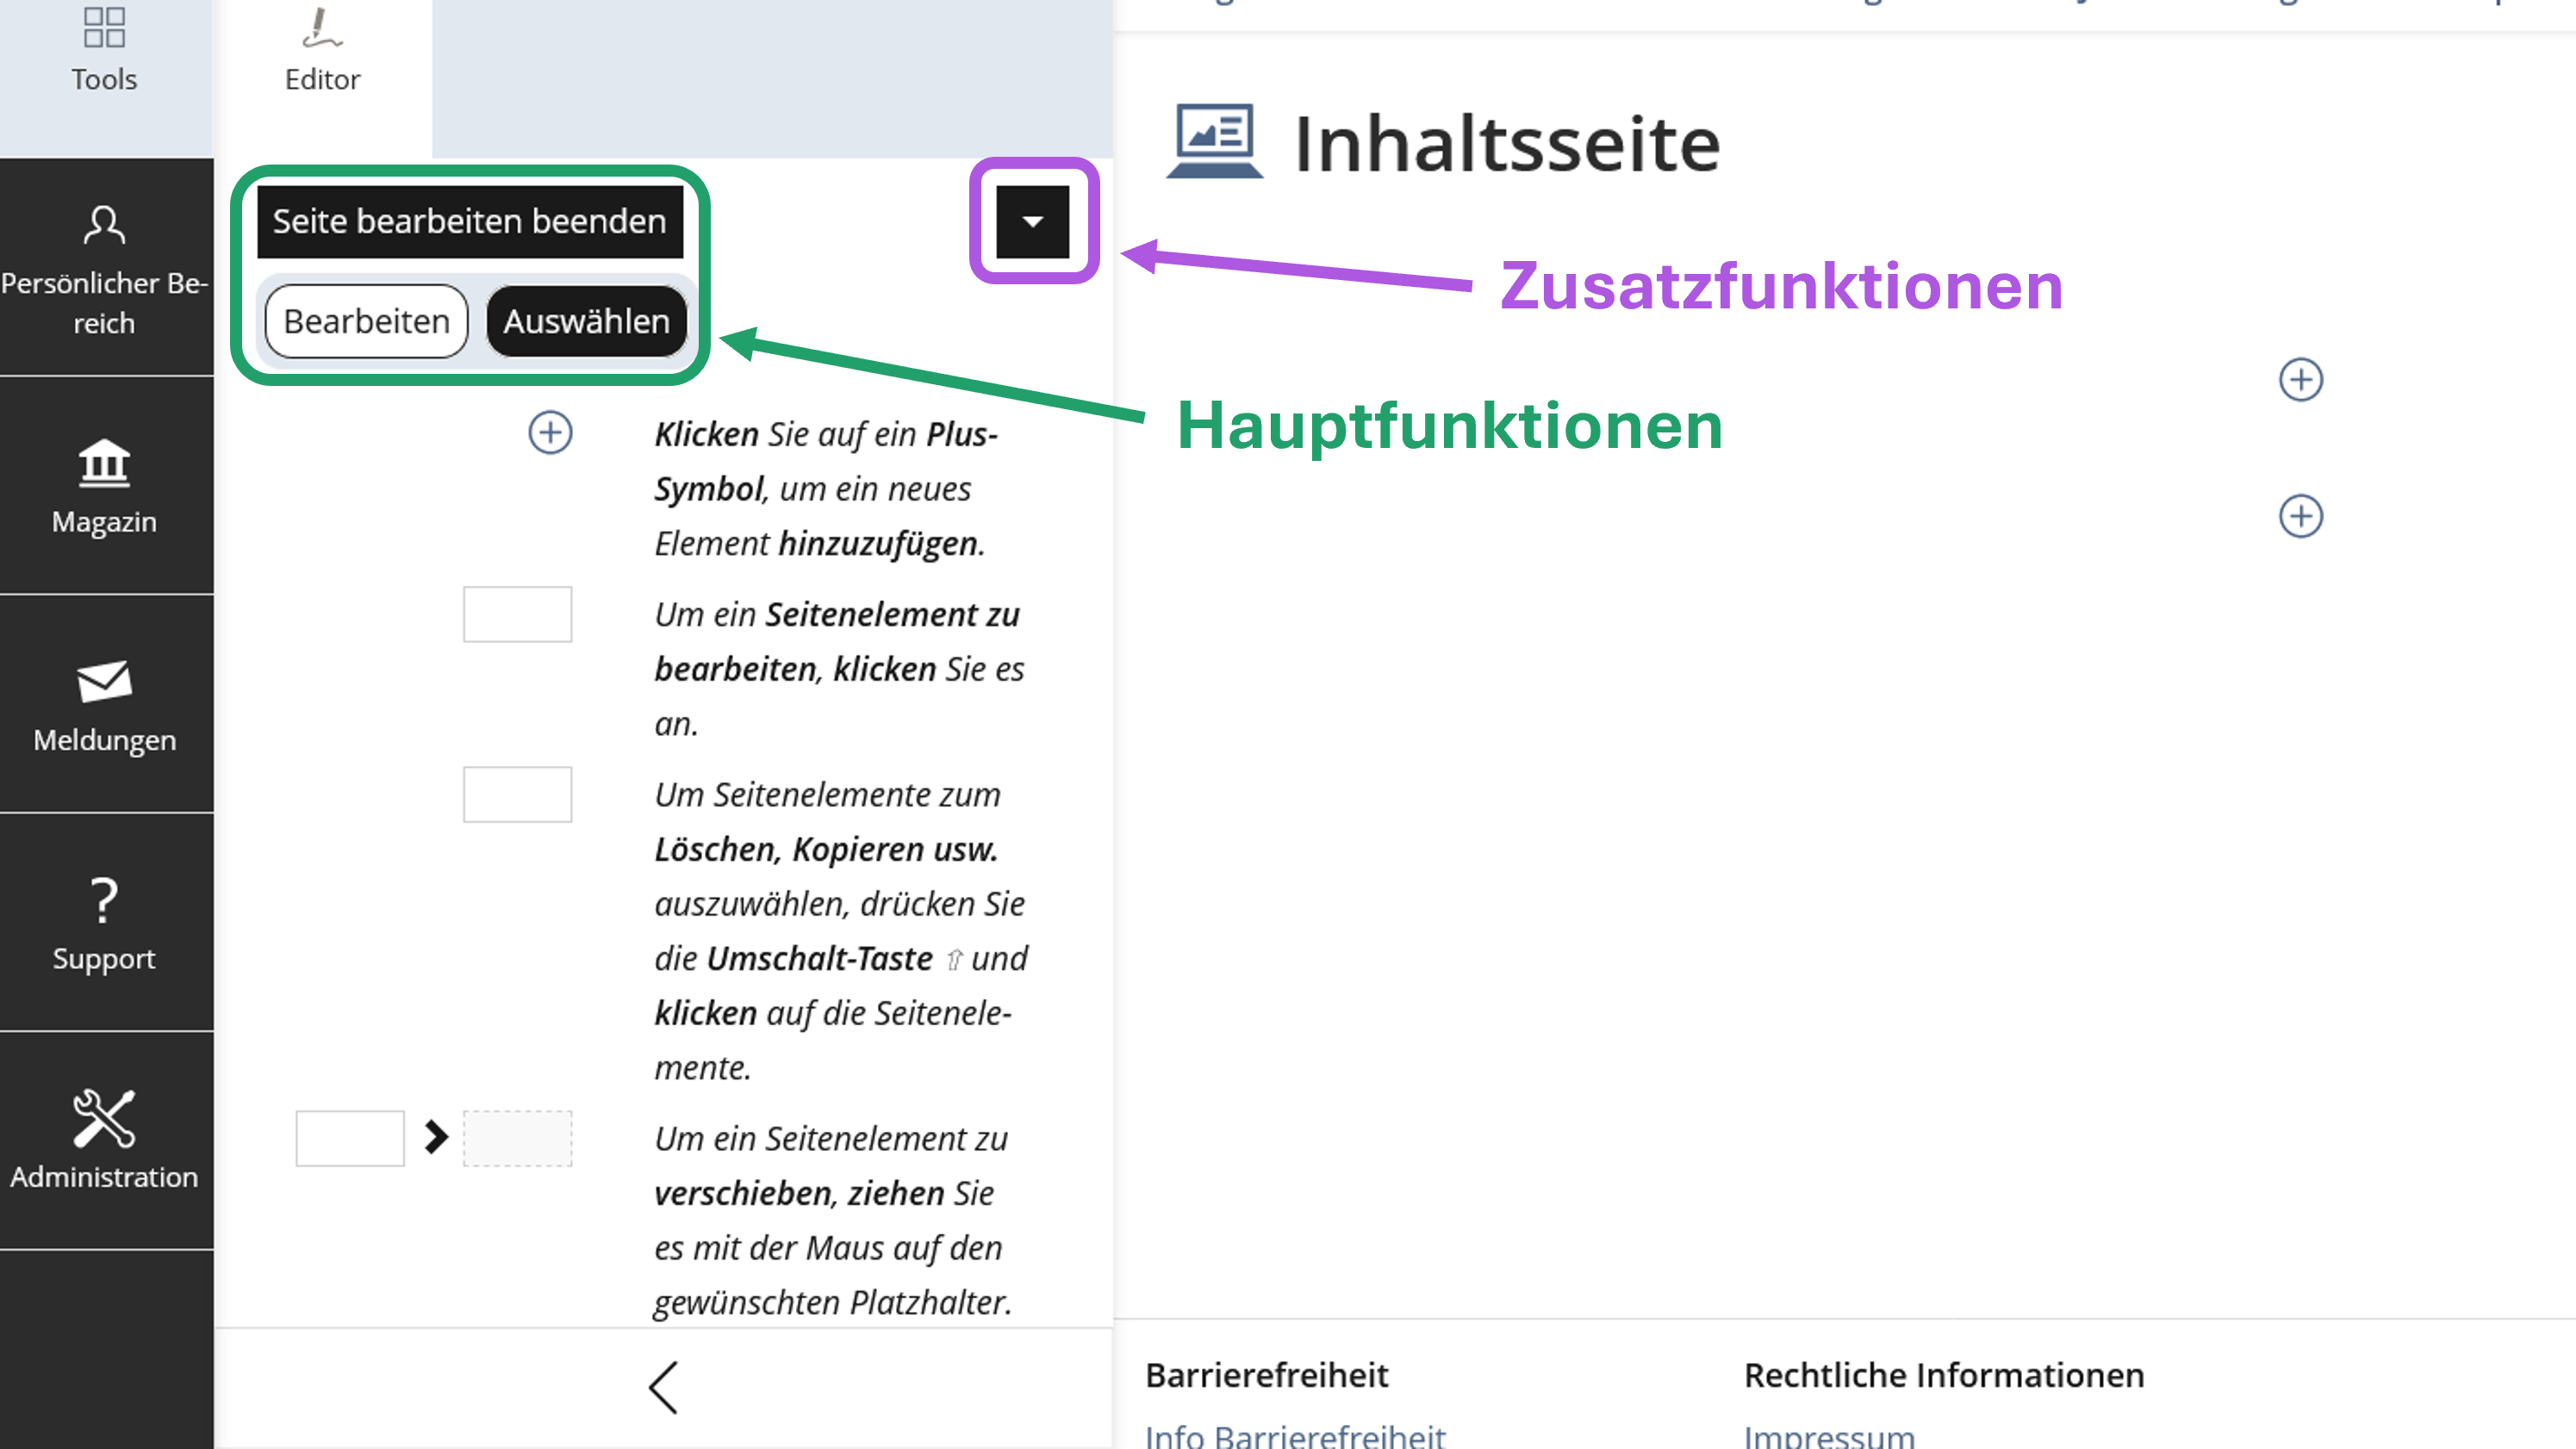Image resolution: width=2576 pixels, height=1449 pixels.
Task: Open the Zusatzfunktionen dropdown arrow
Action: pyautogui.click(x=1033, y=221)
